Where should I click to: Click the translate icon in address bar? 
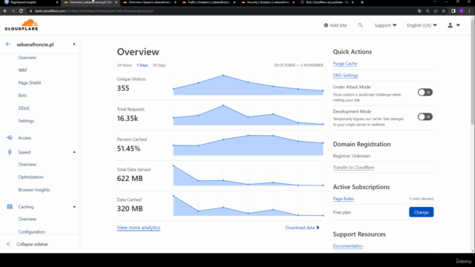[x=419, y=11]
